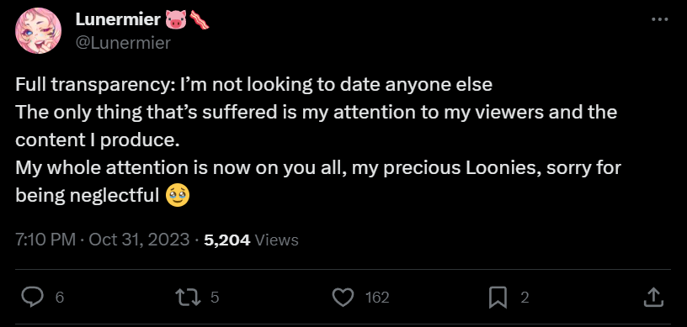Open the 7:10 PM timestamp link

point(45,240)
